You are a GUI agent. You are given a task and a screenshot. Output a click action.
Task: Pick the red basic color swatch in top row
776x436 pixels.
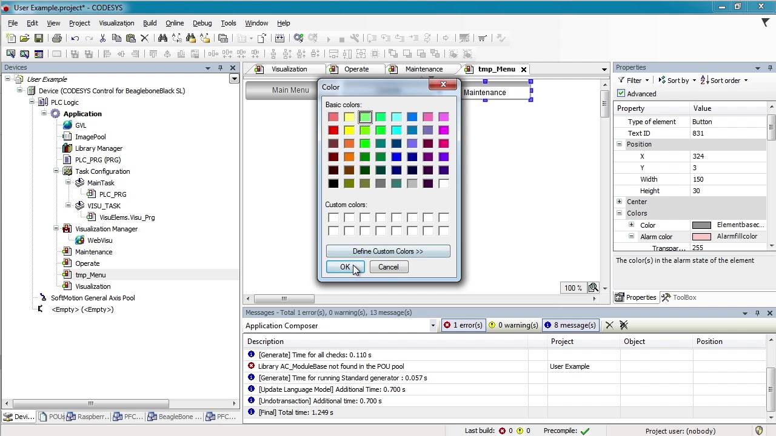(333, 117)
